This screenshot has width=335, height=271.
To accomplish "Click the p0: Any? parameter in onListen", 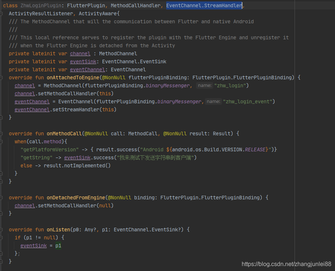I will tap(85, 230).
